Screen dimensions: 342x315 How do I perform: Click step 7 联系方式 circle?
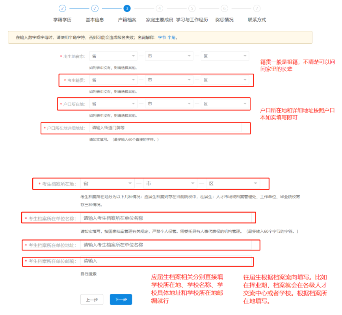click(257, 8)
